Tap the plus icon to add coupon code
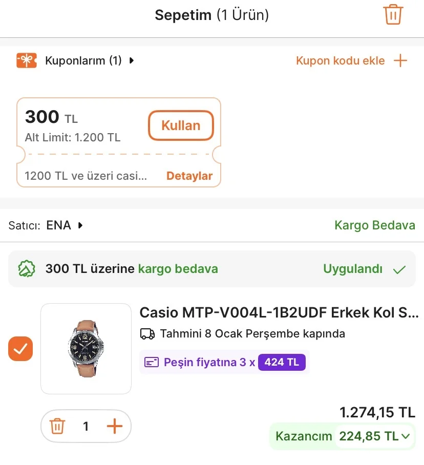Viewport: 424px width, 465px height. tap(400, 61)
